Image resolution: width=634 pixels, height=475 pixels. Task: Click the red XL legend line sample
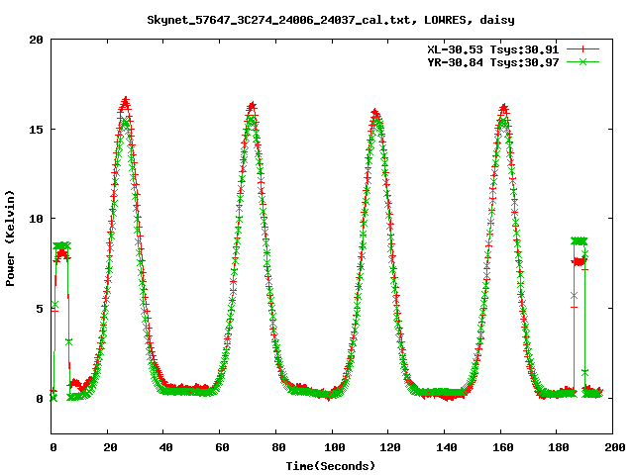[582, 49]
